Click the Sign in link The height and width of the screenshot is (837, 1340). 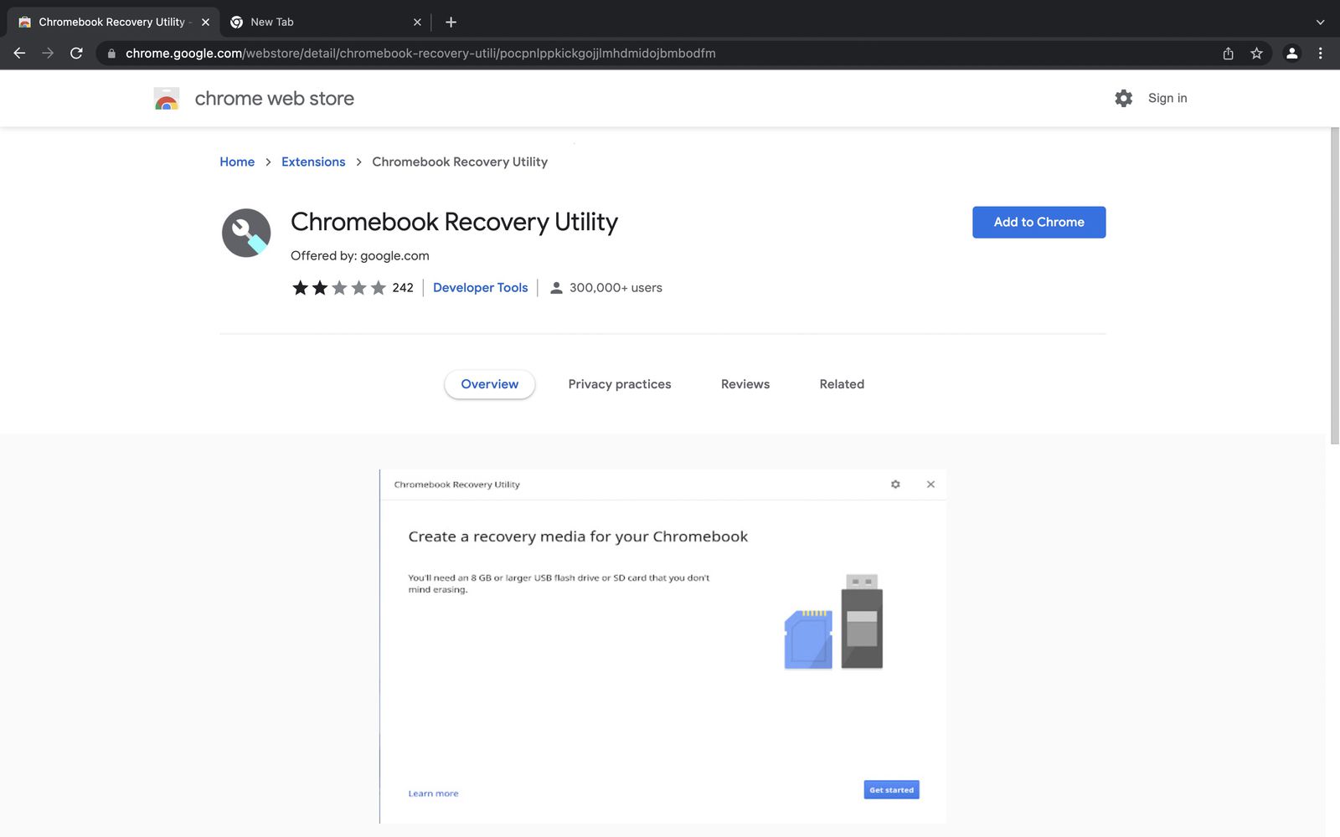click(x=1167, y=98)
